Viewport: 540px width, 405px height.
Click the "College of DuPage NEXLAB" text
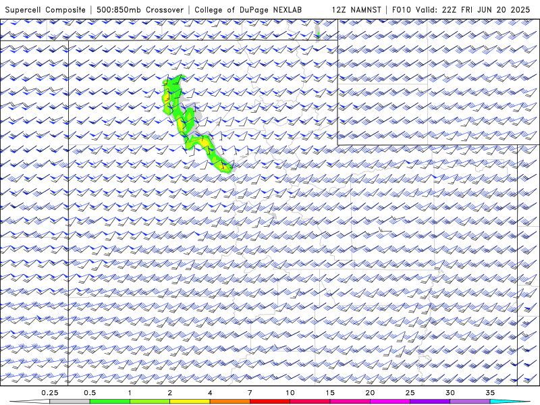click(248, 9)
